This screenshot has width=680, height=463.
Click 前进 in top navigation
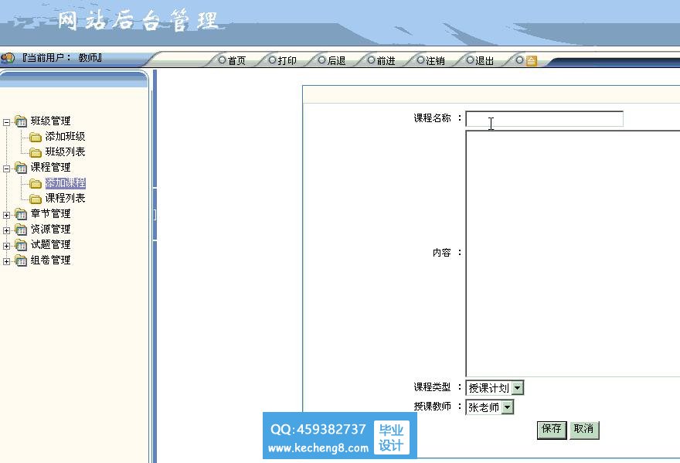pos(386,61)
